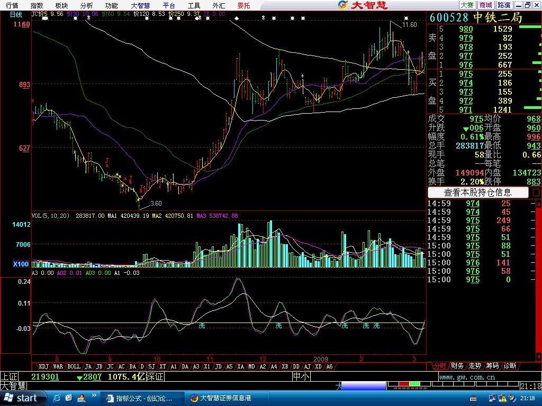542x406 pixels.
Task: Click the volume speaker tray icon
Action: (x=512, y=399)
